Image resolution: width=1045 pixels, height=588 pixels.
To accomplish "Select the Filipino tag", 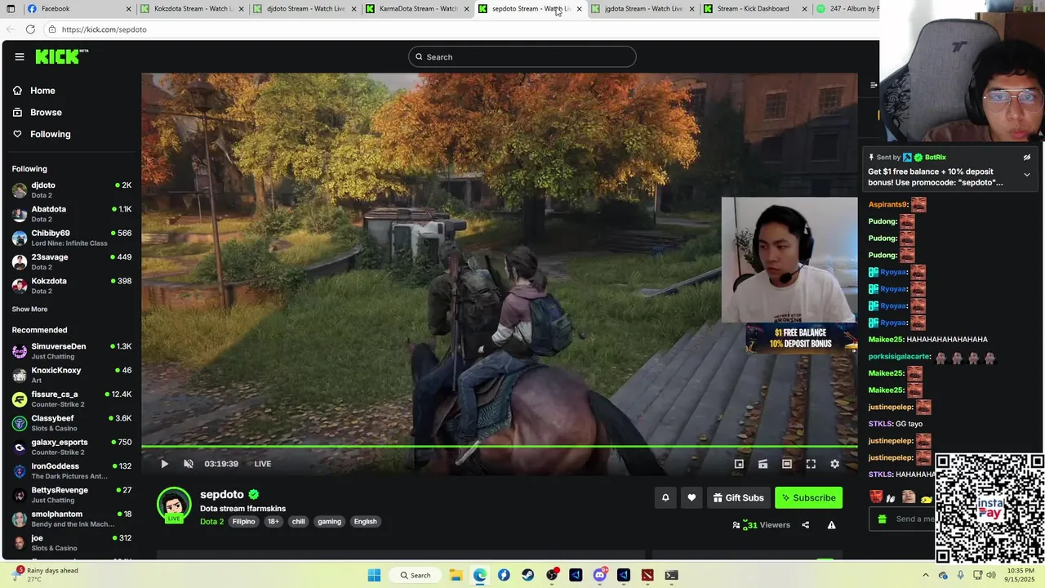I will click(243, 522).
